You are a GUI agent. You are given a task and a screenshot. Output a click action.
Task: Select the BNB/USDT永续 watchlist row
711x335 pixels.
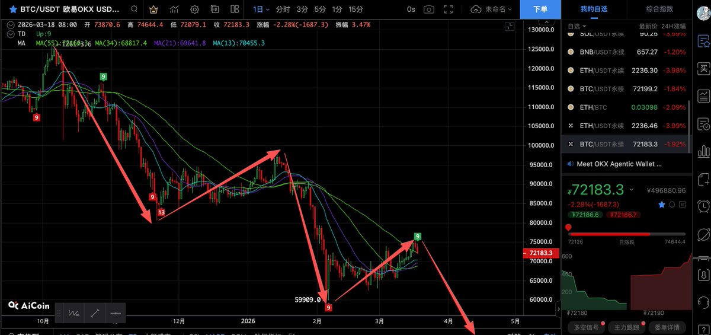(x=626, y=52)
